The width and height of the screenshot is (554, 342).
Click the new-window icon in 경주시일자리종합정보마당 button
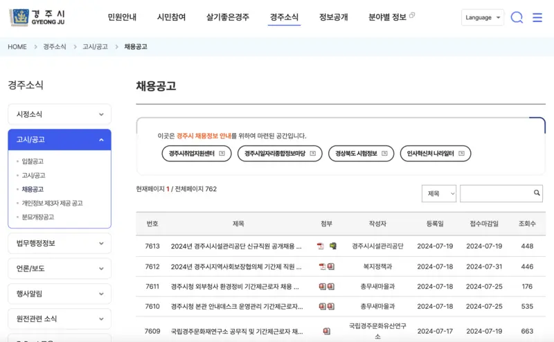pos(313,153)
